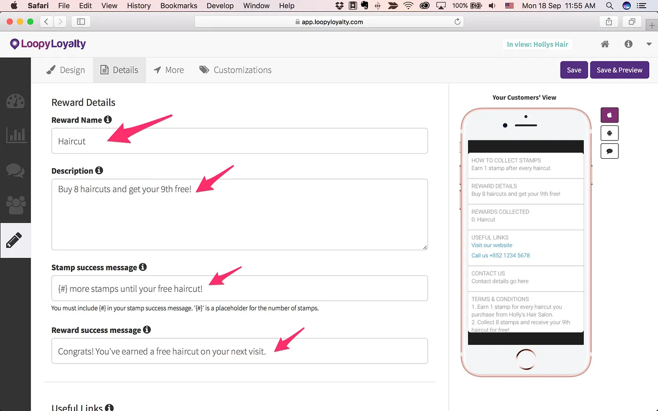Viewport: 658px width, 411px height.
Task: Click the Stamp success message field
Action: pyautogui.click(x=240, y=288)
